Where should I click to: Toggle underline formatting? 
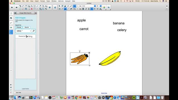pyautogui.click(x=89, y=9)
